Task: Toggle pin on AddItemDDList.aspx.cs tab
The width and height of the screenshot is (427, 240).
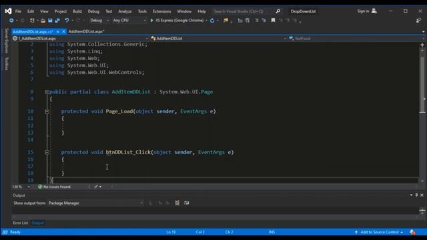Action: pyautogui.click(x=58, y=31)
